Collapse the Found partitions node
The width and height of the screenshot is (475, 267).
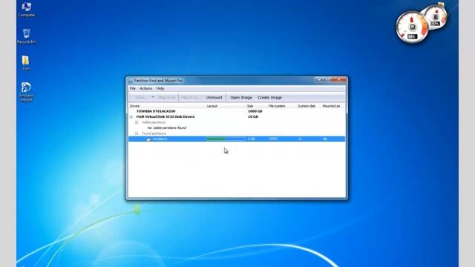point(137,133)
